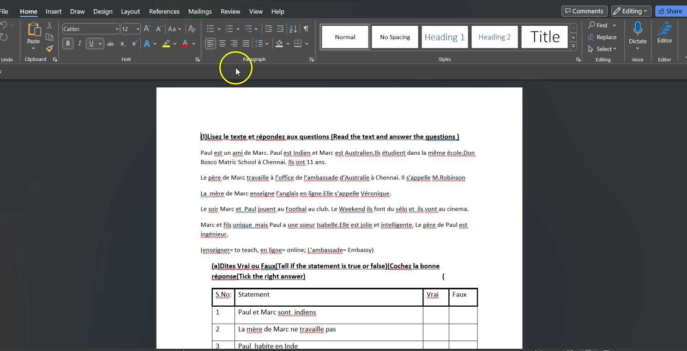Viewport: 687px width, 351px height.
Task: Expand the Editing mode dropdown
Action: 631,11
